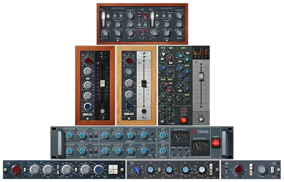Click the AMS Neve logo on compressor
284x182 pixels.
tap(201, 132)
